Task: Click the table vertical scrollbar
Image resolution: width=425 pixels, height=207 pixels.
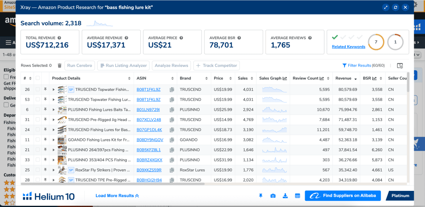Action: (x=408, y=82)
